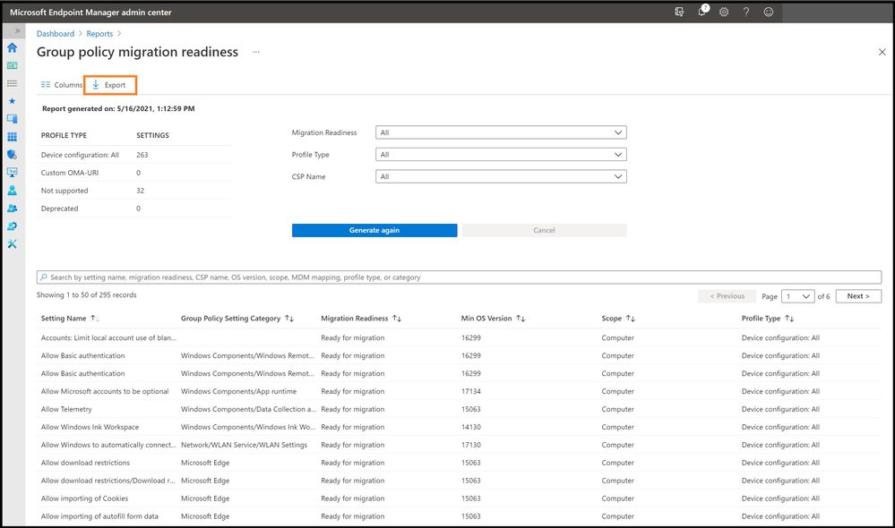Click the settings count 32
895x528 pixels.
click(x=141, y=191)
